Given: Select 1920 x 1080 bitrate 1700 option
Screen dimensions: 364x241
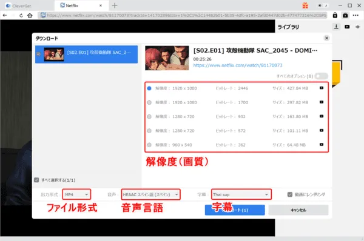Looking at the screenshot, I should [x=149, y=102].
